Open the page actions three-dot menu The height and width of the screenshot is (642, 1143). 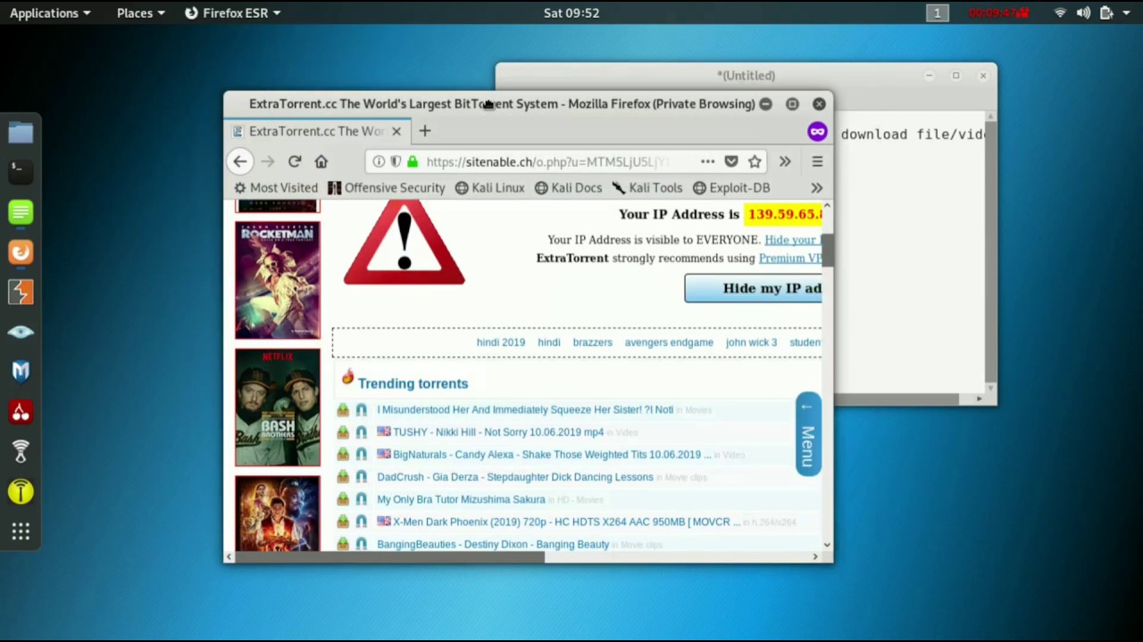707,161
